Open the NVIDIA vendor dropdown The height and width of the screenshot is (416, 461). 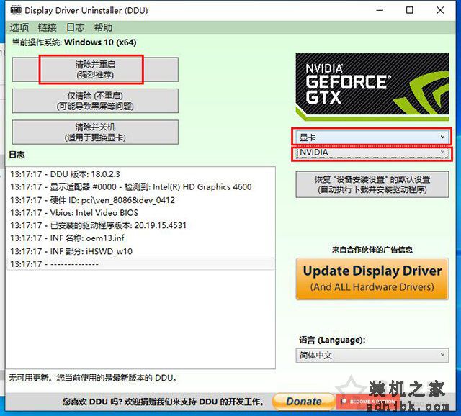[372, 153]
